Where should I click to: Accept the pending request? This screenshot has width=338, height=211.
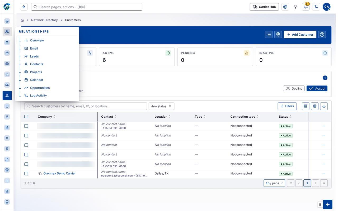(x=317, y=88)
